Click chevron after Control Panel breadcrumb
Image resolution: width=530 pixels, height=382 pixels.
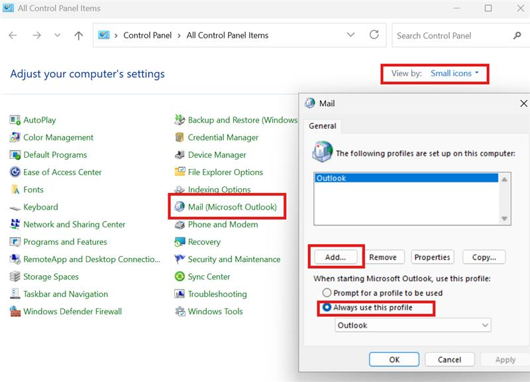[179, 36]
